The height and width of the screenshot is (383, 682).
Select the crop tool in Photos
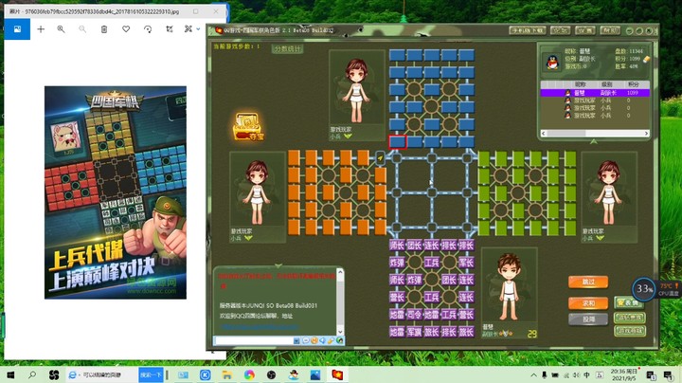pos(170,29)
